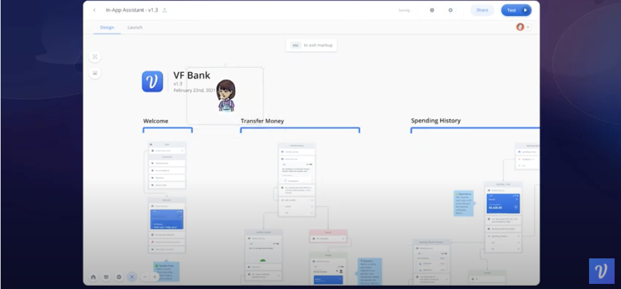
Task: Open the info icon in the header
Action: 432,10
